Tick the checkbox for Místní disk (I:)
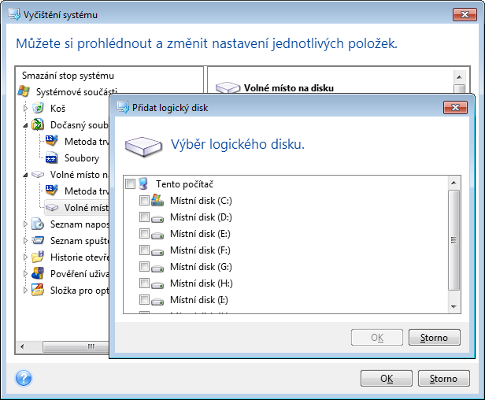Screen dimensions: 485x400 (144, 299)
